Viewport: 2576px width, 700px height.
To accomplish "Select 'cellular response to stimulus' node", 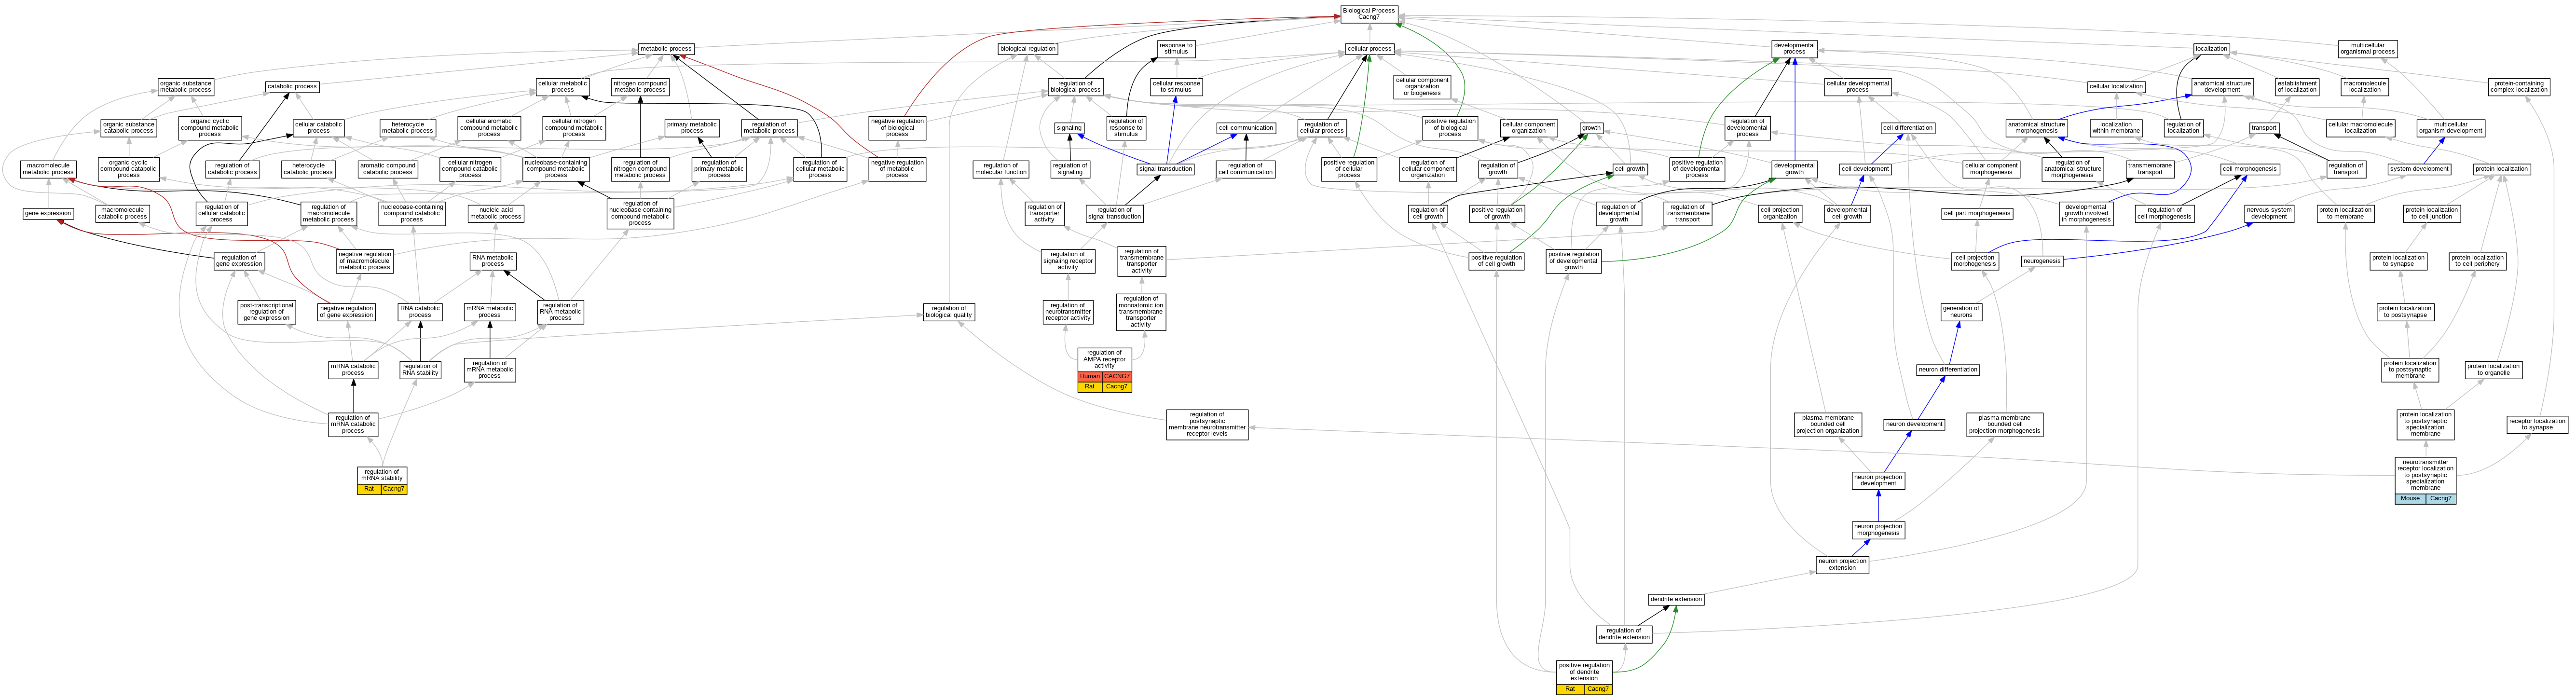I will pos(1176,86).
